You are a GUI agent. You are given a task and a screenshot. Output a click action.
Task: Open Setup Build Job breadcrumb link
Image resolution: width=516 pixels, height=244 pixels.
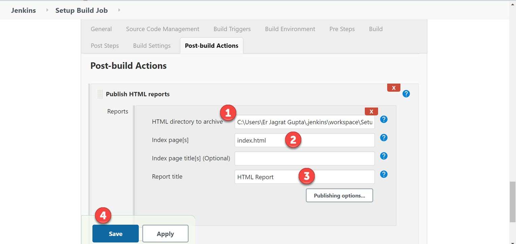pyautogui.click(x=82, y=10)
